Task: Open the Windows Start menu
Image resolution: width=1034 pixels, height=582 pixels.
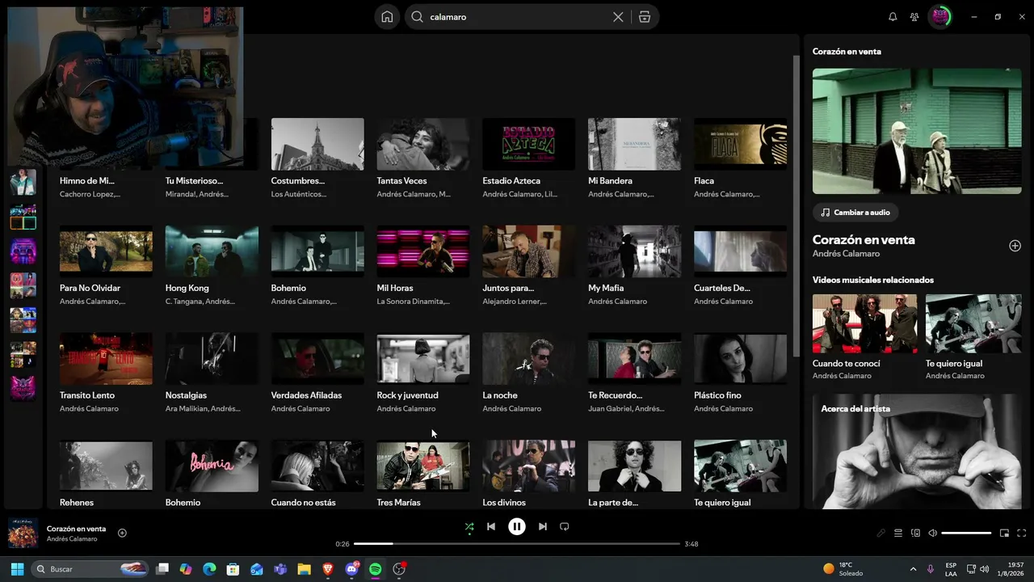Action: pos(17,569)
